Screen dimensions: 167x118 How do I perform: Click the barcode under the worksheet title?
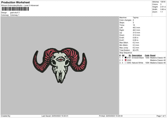coord(15,9)
